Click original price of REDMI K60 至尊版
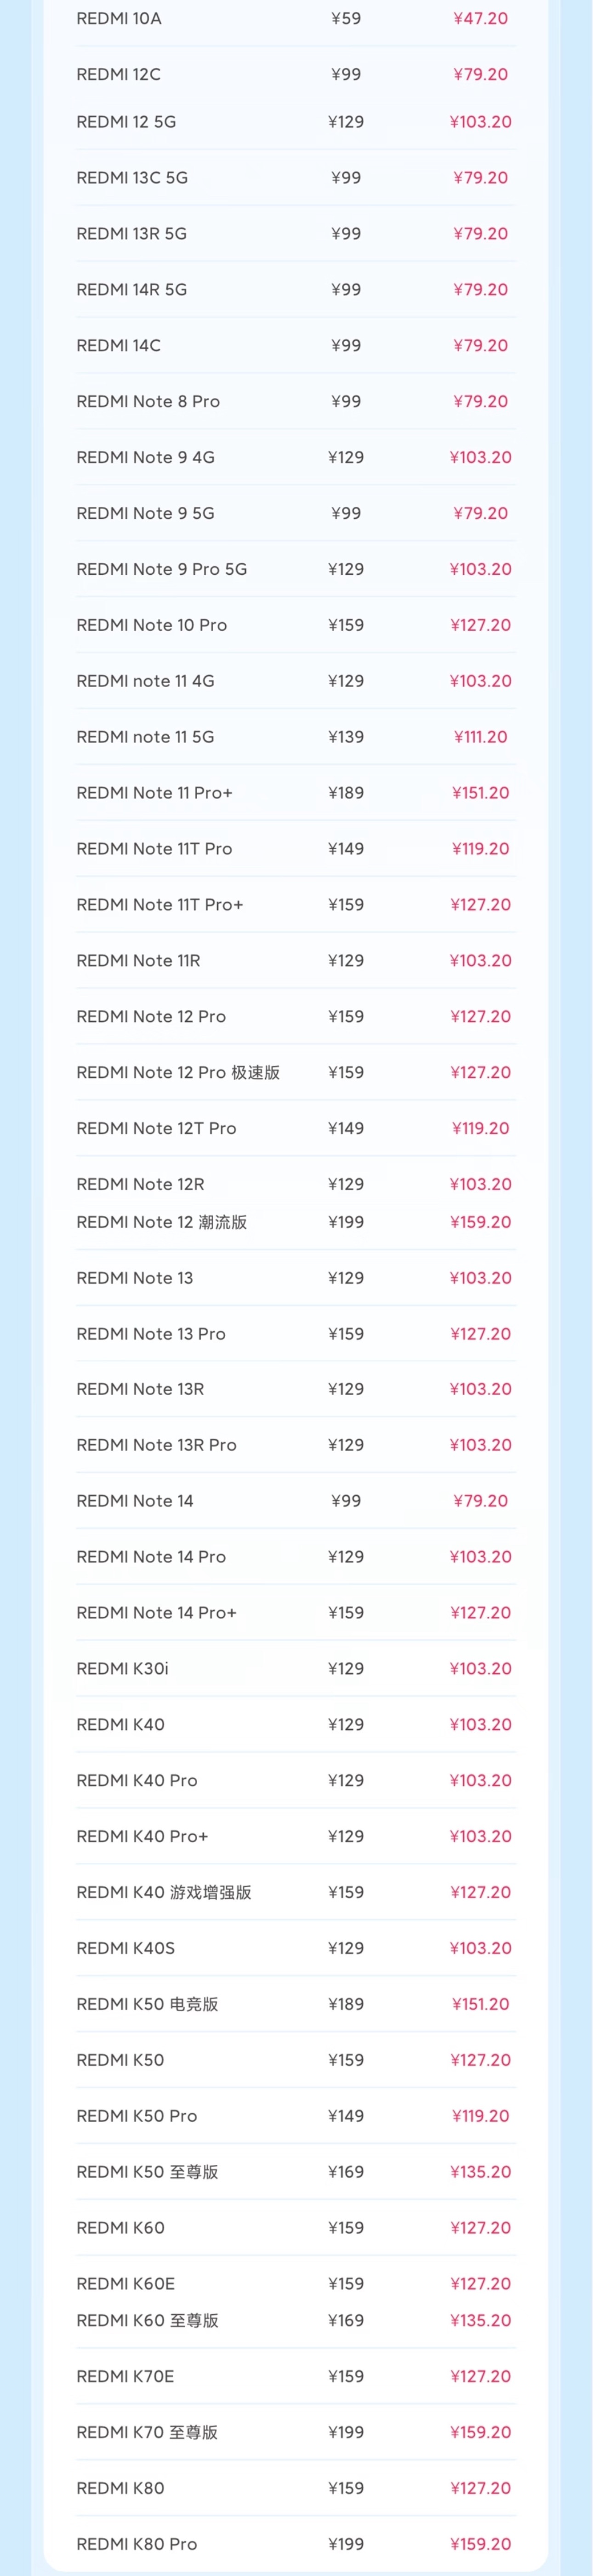The height and width of the screenshot is (2576, 593). point(346,2320)
